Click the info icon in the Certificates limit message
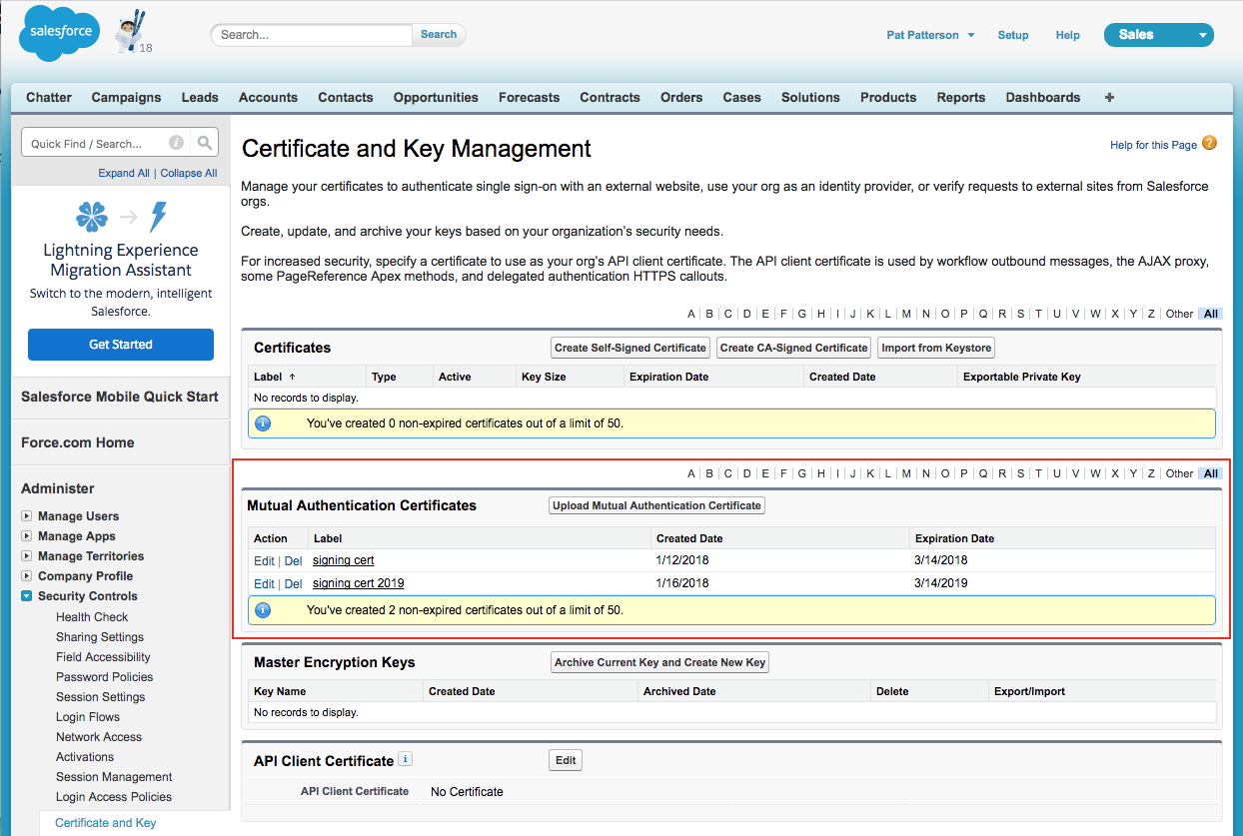The image size is (1243, 836). click(x=263, y=422)
